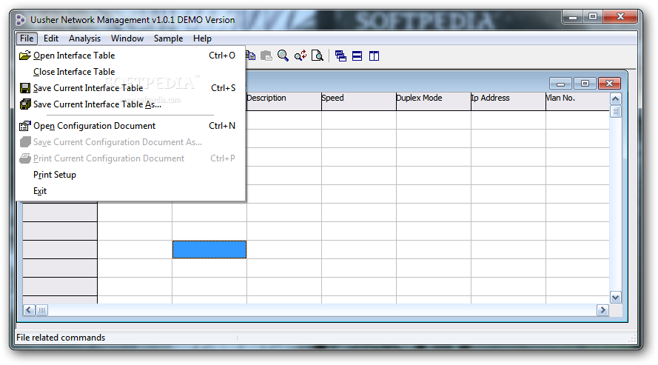Minimize the Uusher Network Management window
The height and width of the screenshot is (365, 658).
pos(572,17)
